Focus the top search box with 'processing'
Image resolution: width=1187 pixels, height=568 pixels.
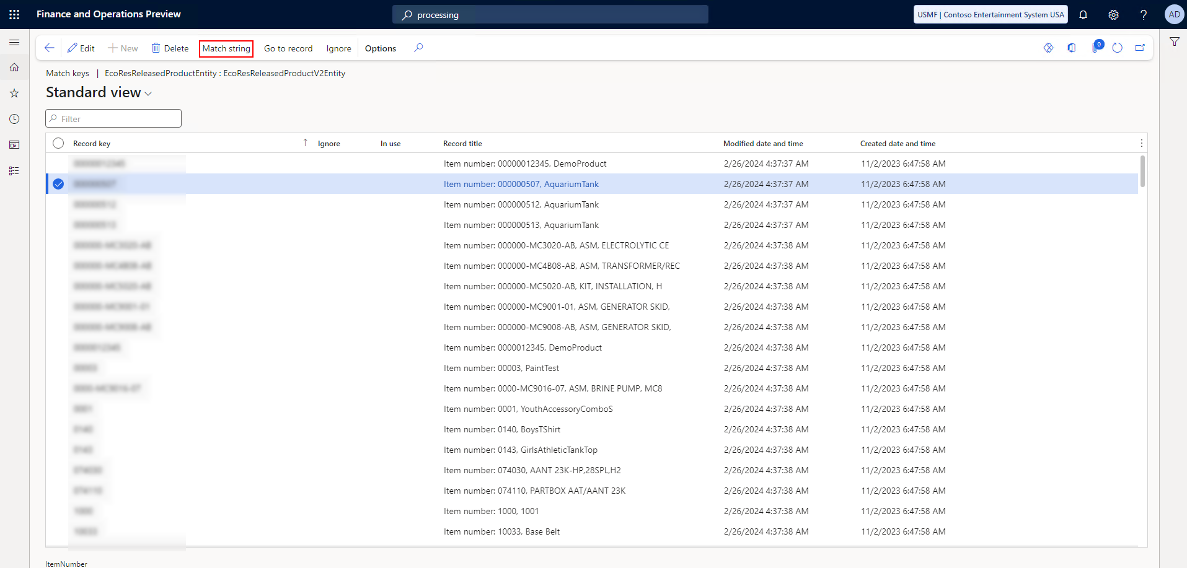550,14
